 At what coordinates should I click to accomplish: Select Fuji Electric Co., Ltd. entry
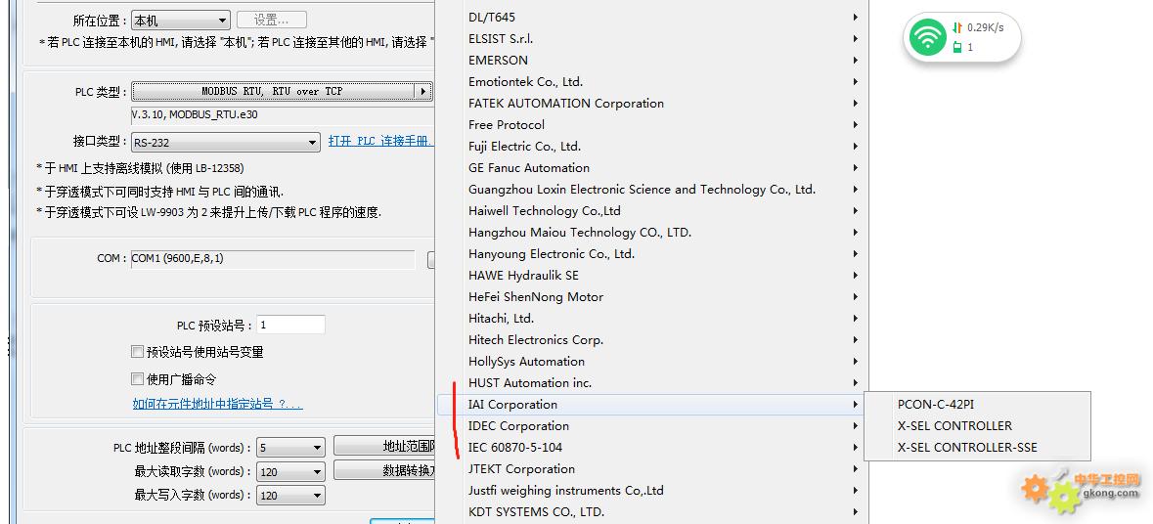[x=652, y=147]
